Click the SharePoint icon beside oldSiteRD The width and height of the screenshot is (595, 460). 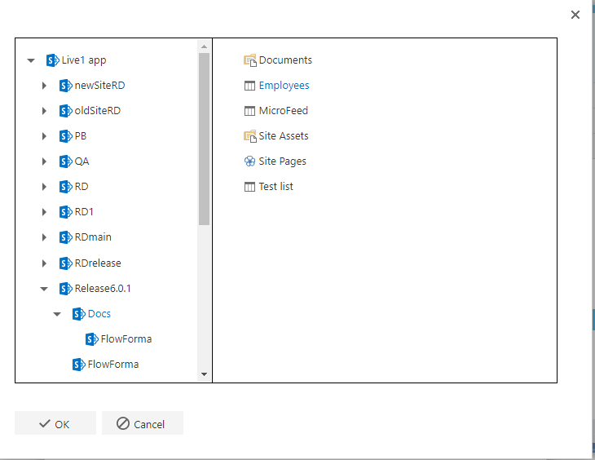coord(66,111)
